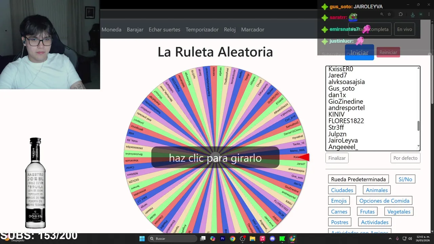434x244 pixels.
Task: Click the names list scrollbar thumb
Action: 418,126
